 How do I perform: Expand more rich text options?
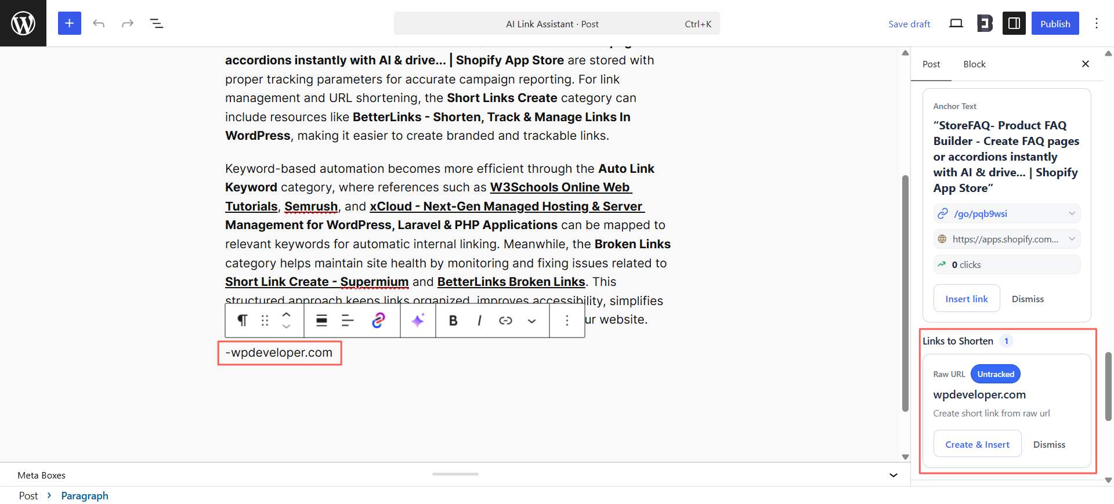[531, 320]
